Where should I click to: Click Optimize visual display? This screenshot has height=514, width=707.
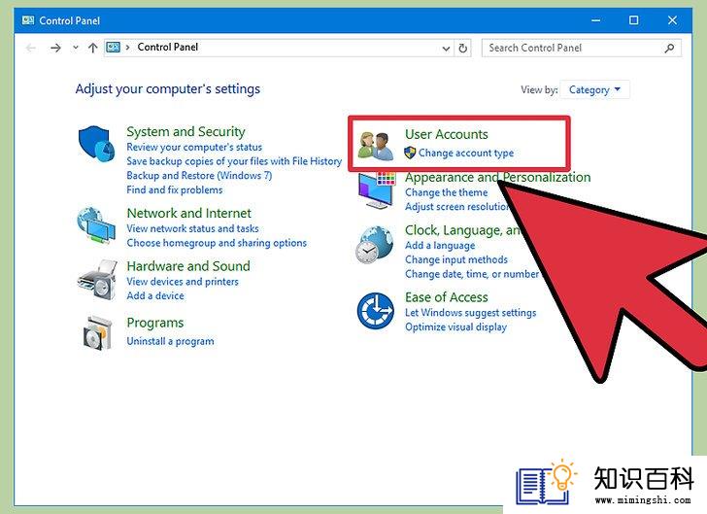(455, 327)
